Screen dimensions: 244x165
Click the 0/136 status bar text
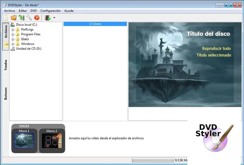(181, 160)
